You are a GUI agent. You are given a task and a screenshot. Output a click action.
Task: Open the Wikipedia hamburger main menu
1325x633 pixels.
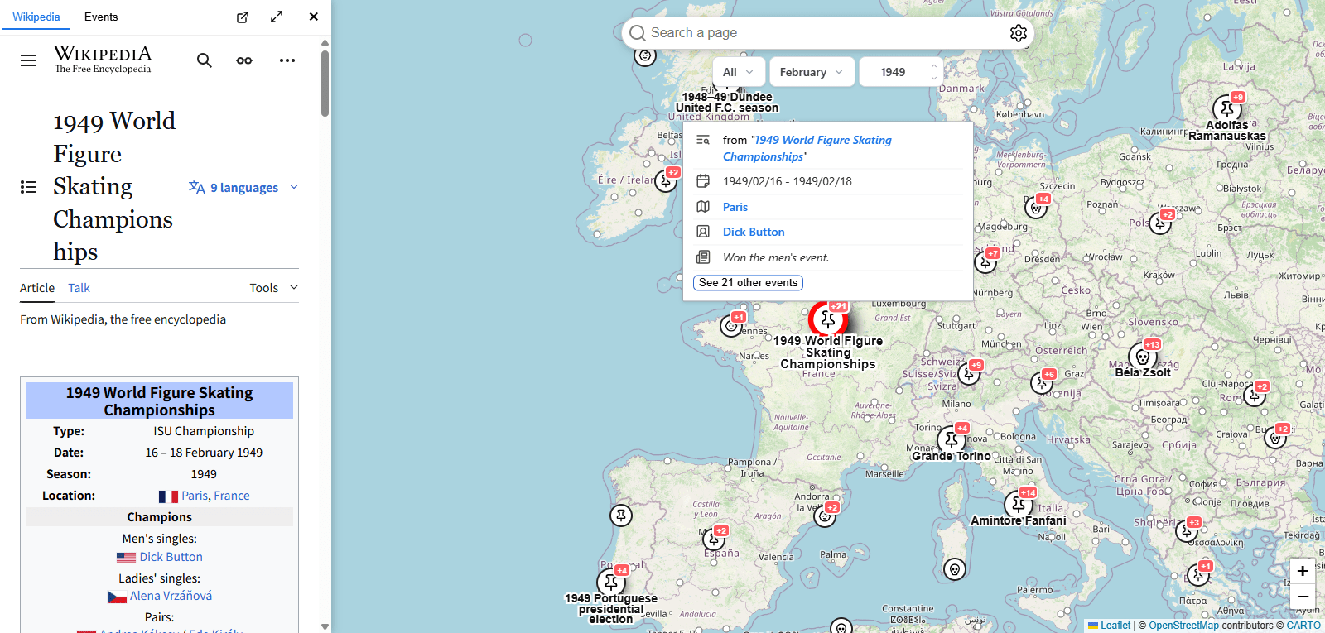[x=28, y=60]
